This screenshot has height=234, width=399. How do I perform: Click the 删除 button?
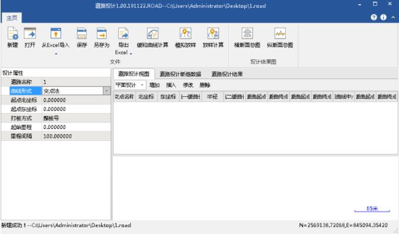click(x=205, y=85)
